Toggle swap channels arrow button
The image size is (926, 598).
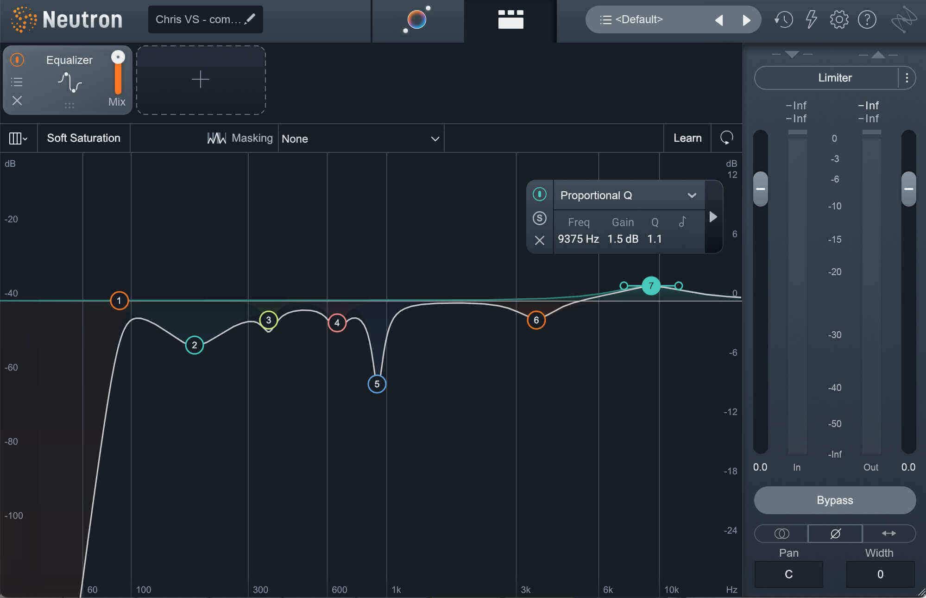pos(888,534)
